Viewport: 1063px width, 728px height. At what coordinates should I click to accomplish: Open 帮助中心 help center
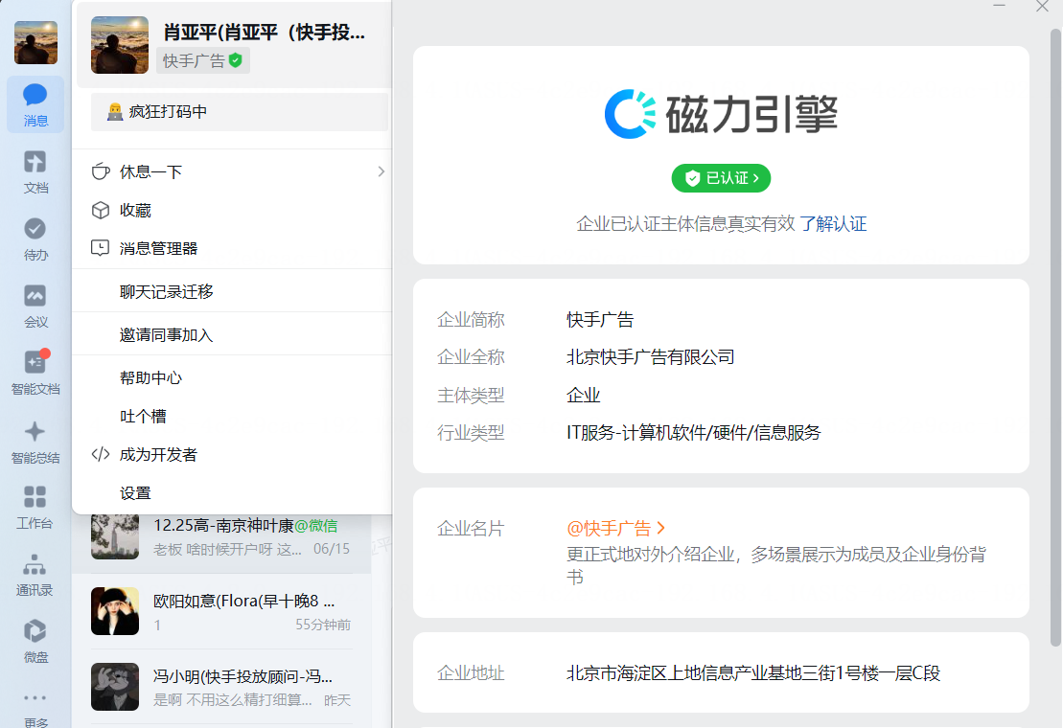point(233,377)
